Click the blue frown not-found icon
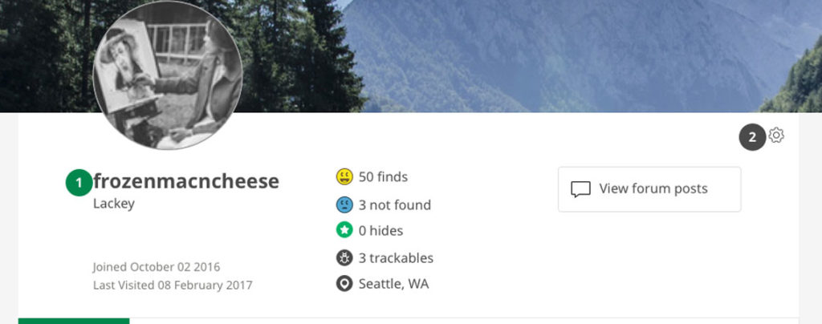The width and height of the screenshot is (822, 324). tap(344, 205)
